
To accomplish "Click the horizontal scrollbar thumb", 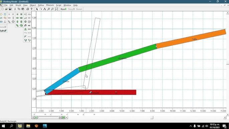I will coord(152,117).
